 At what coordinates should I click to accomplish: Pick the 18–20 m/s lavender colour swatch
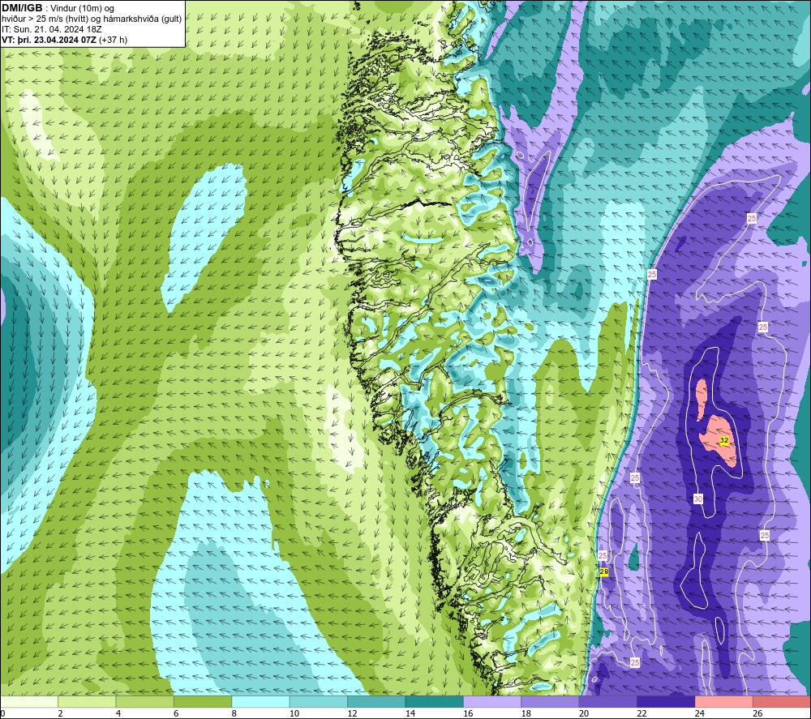[x=551, y=701]
